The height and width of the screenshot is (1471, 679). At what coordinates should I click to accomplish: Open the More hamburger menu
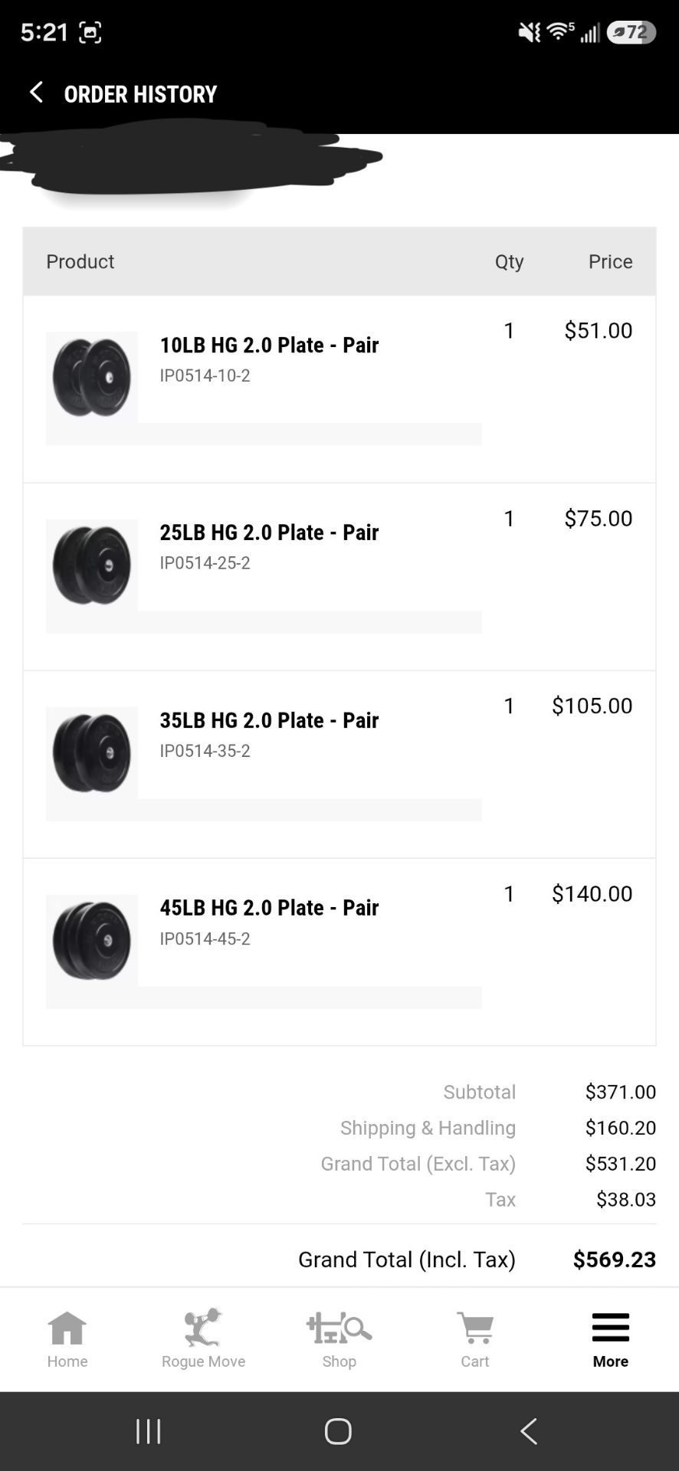[611, 1328]
